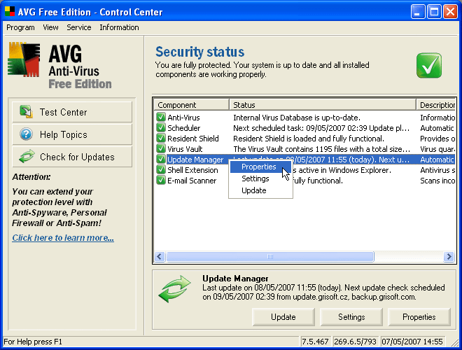Open the View menu
Screen dimensions: 462x350
50,27
